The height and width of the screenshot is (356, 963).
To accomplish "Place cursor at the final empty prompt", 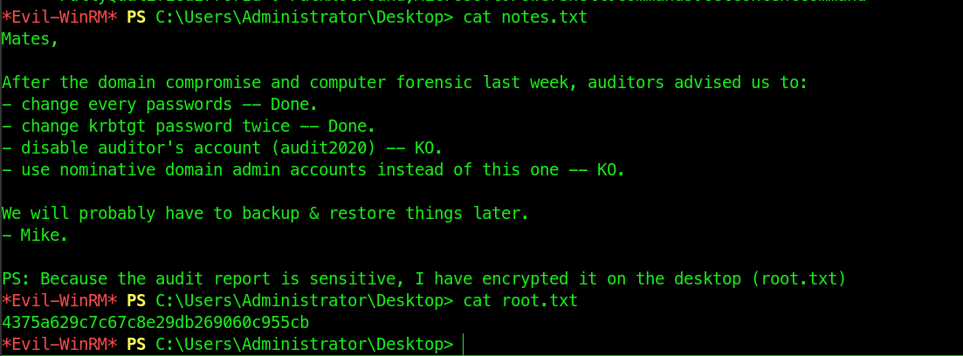I will [x=463, y=345].
